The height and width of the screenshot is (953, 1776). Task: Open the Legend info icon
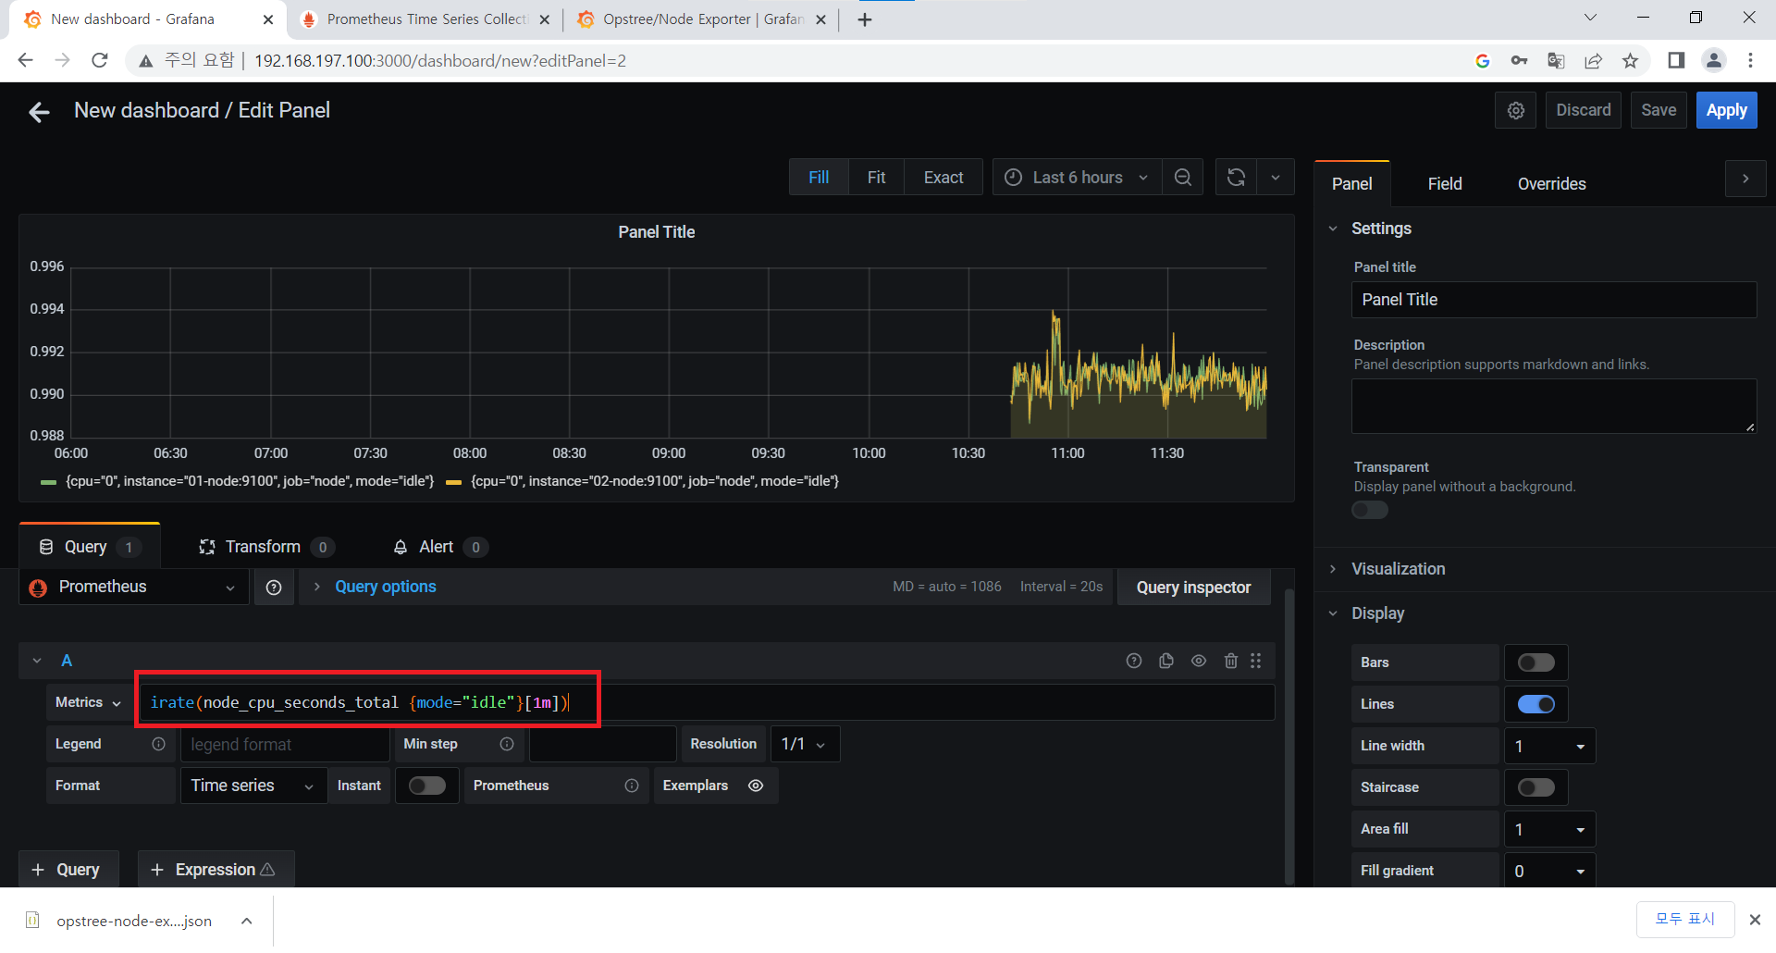pos(158,744)
